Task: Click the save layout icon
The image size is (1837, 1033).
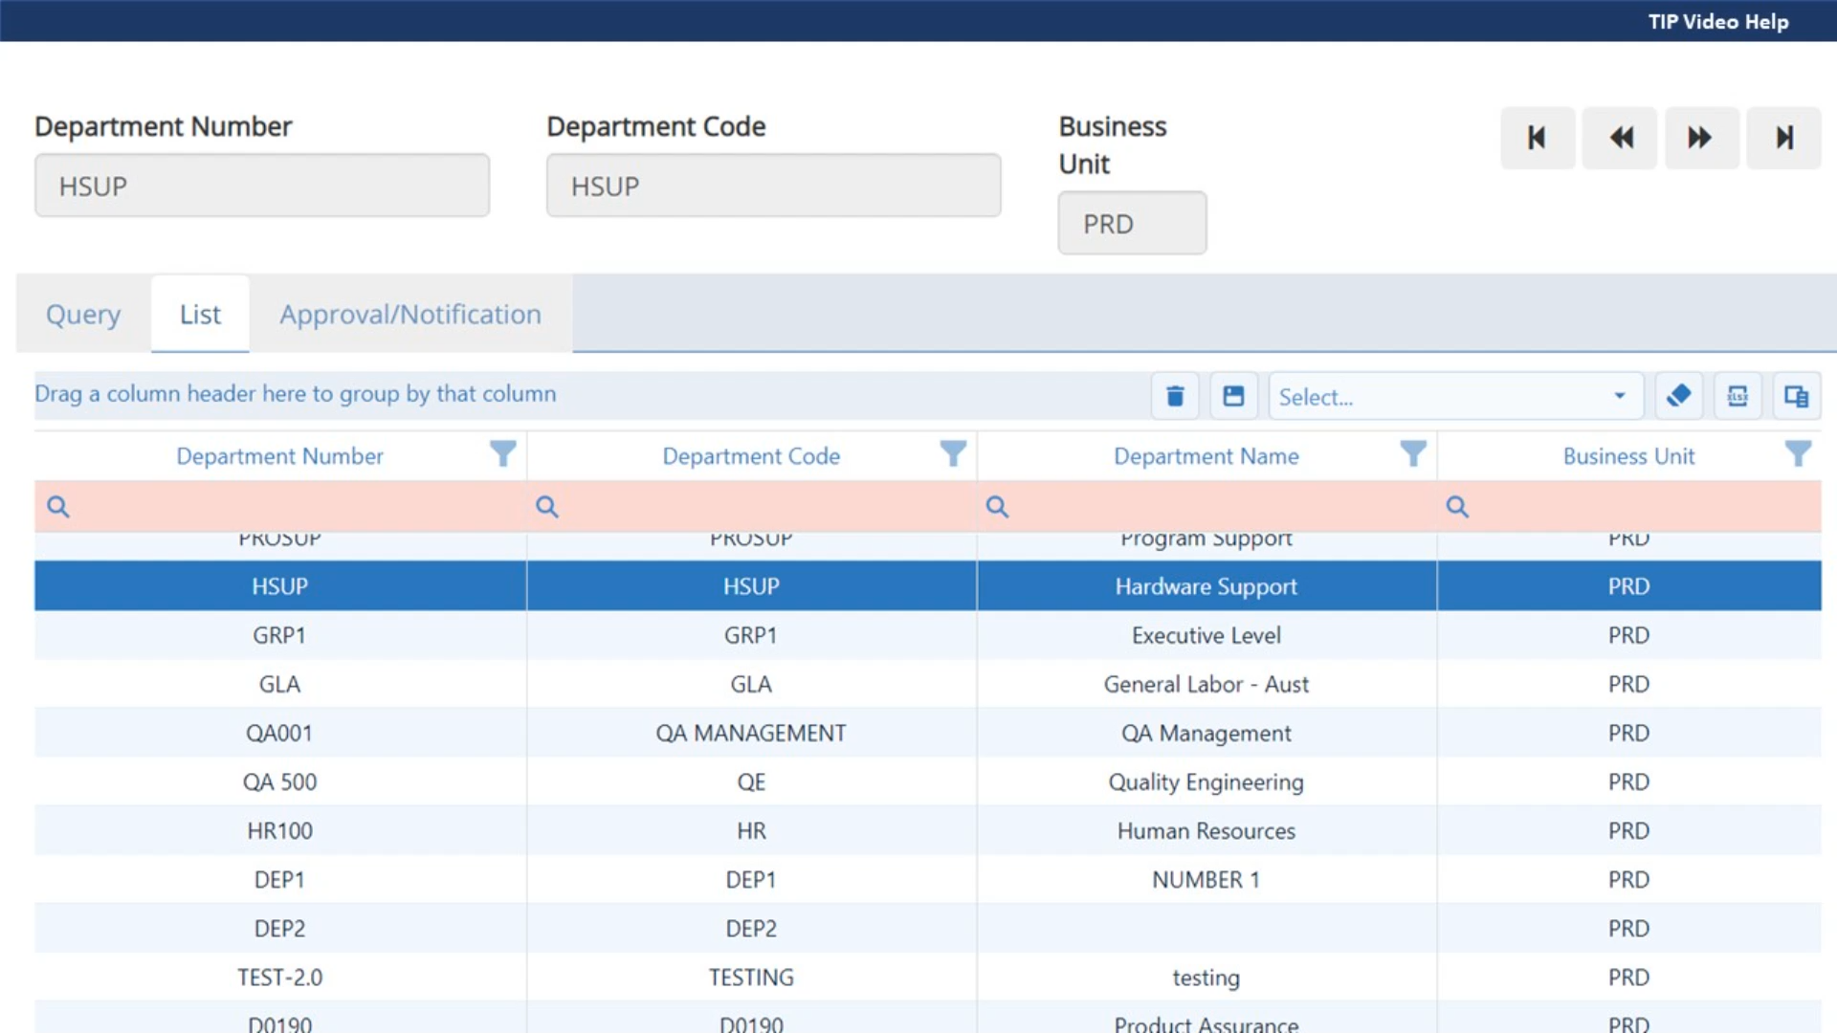Action: pos(1233,396)
